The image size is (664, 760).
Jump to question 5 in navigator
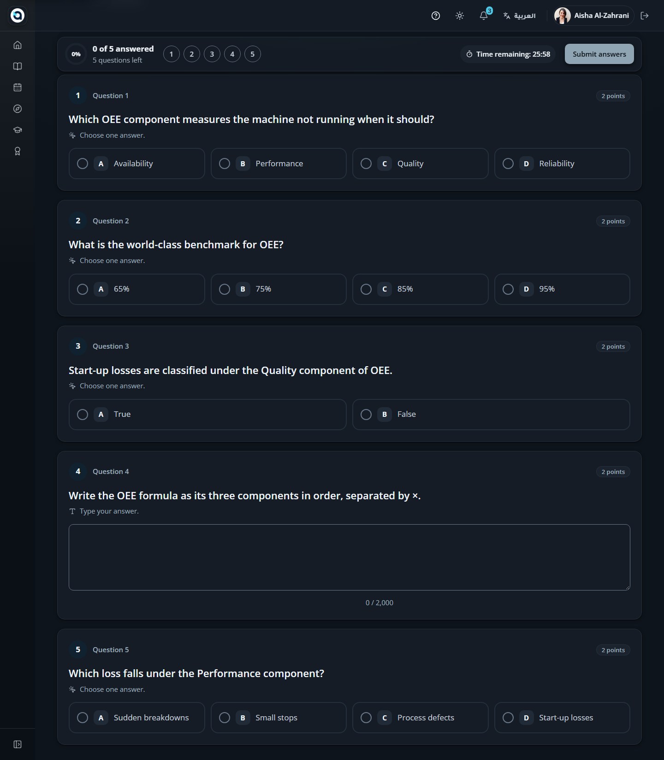tap(253, 54)
